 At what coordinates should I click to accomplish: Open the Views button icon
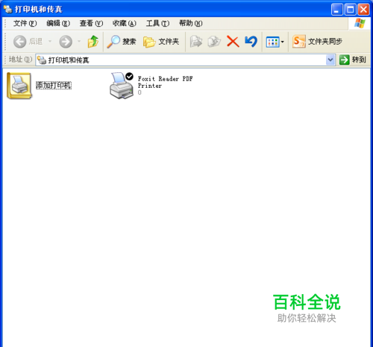272,42
